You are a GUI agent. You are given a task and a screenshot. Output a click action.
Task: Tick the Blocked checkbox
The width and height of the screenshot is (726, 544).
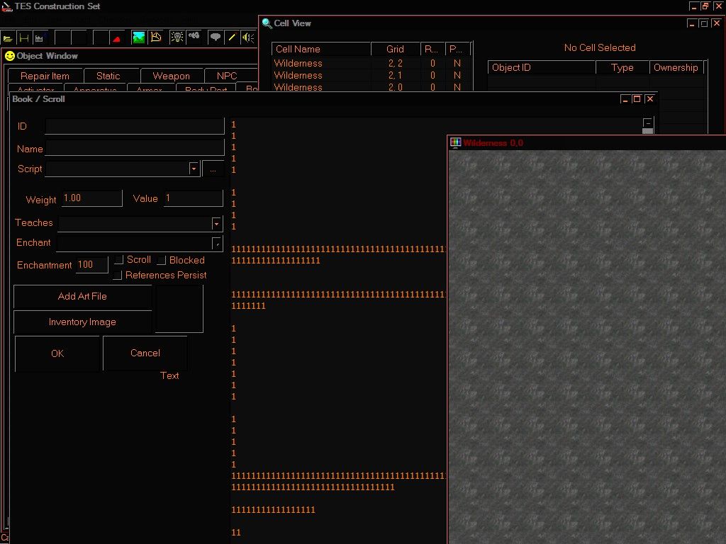coord(162,261)
